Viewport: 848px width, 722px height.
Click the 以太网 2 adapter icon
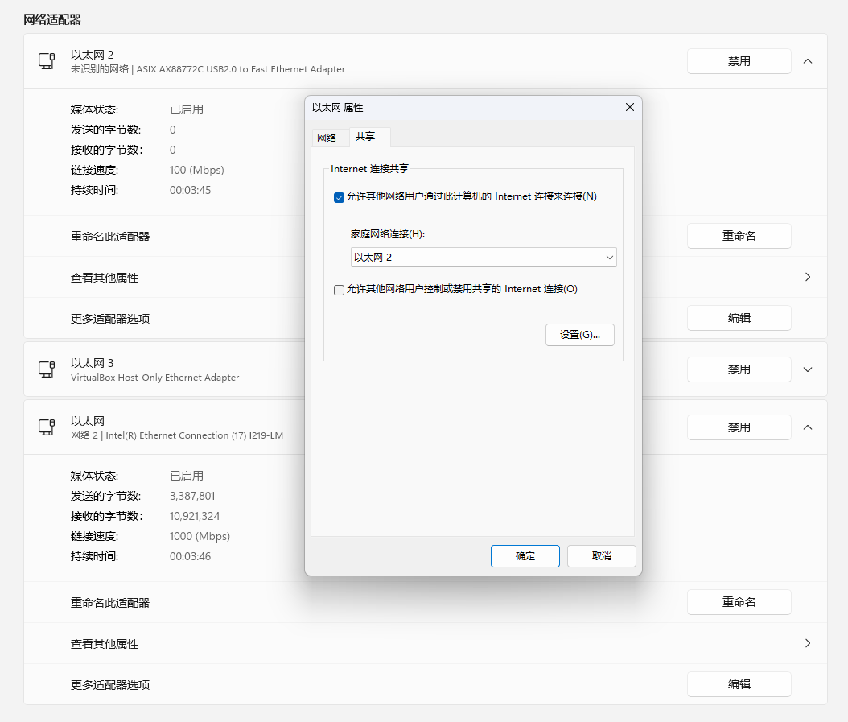46,61
